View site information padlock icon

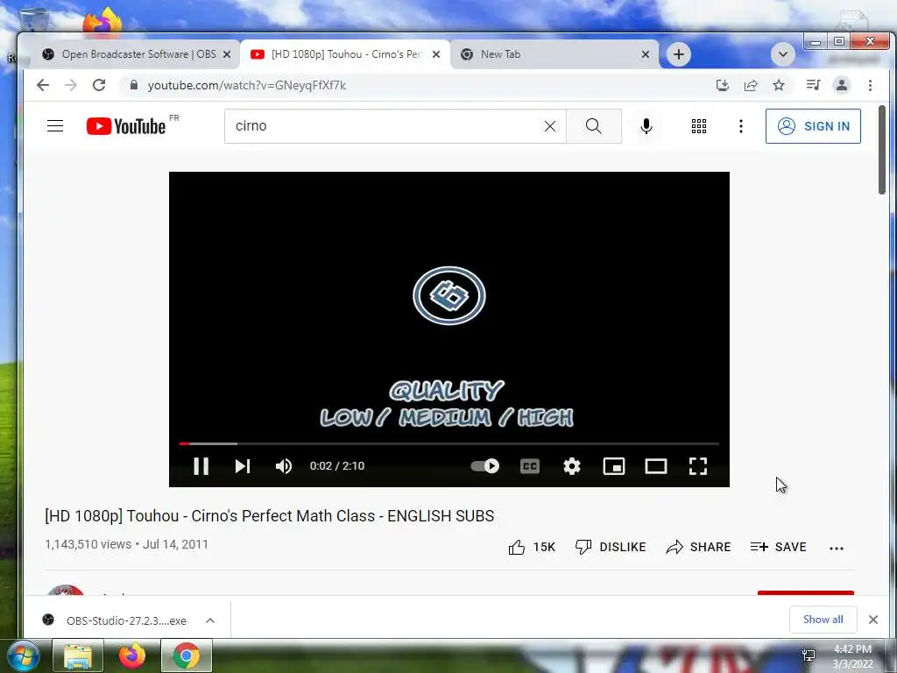click(x=134, y=85)
